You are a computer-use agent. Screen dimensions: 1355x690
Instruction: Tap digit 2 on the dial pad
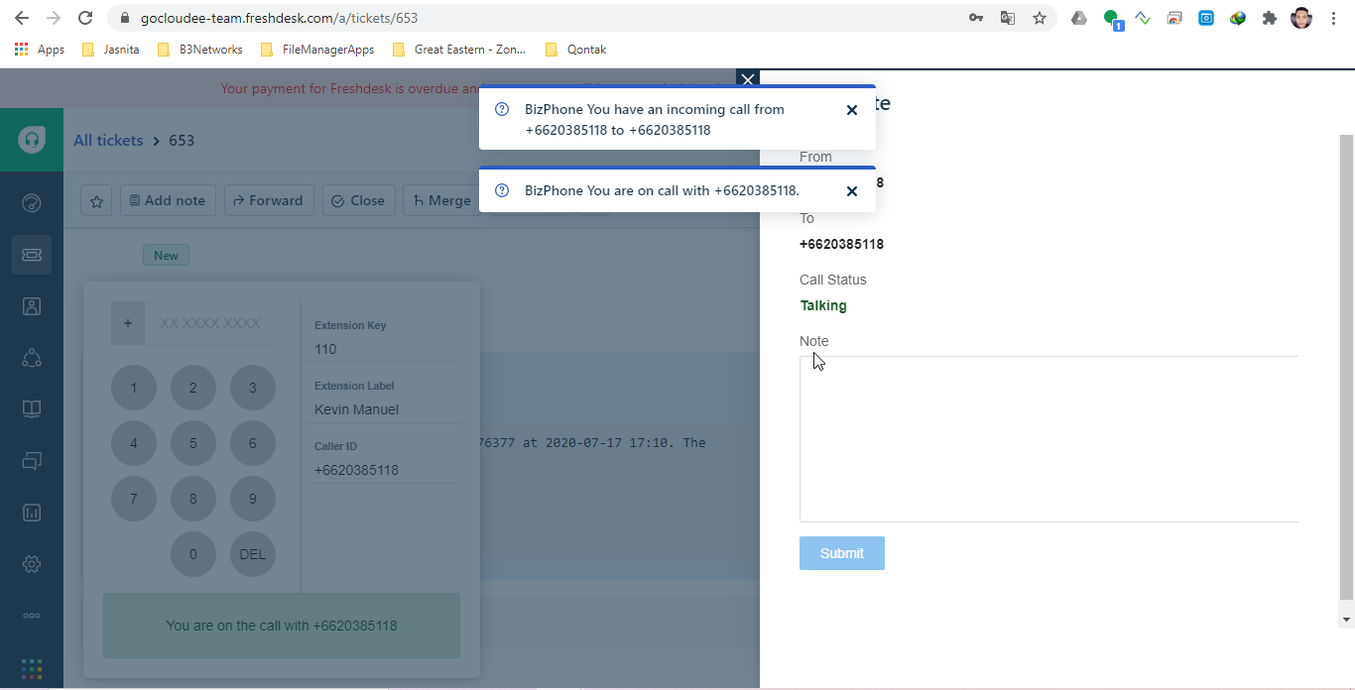[193, 388]
